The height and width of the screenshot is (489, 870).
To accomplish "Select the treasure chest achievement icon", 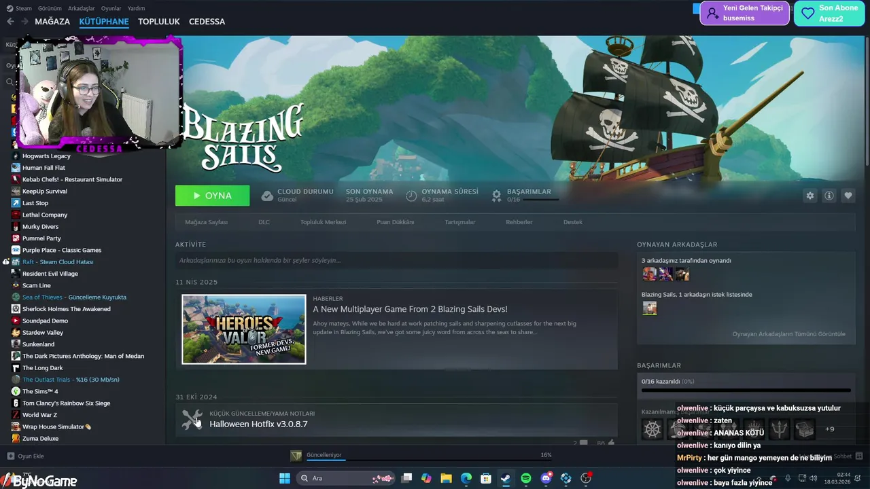I will (804, 429).
